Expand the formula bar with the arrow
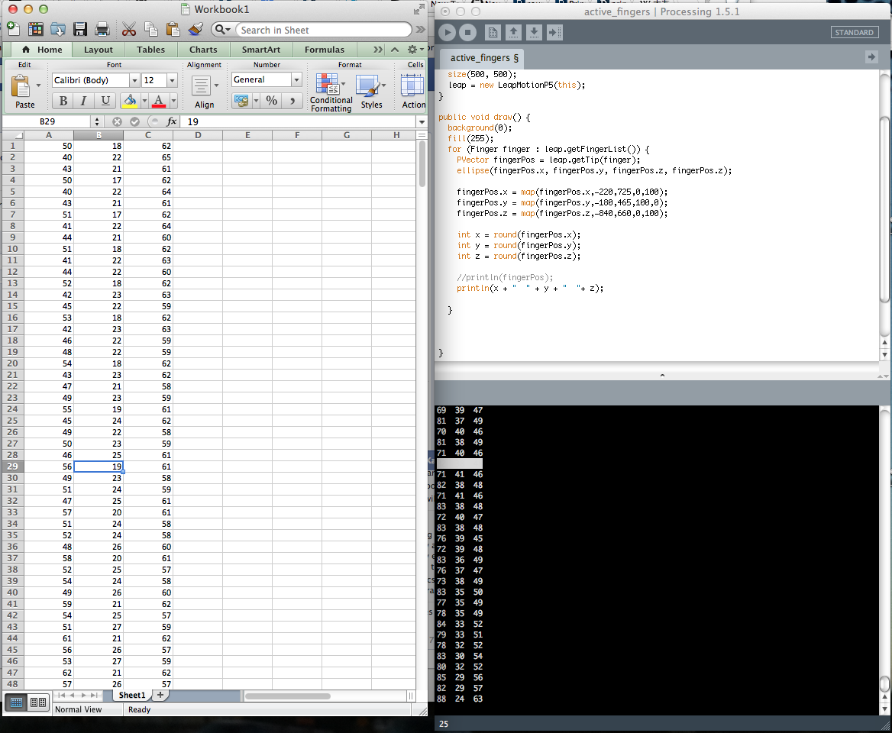 [x=422, y=121]
